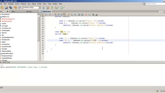
Task: Close the Projects panel
Action: pyautogui.click(x=9, y=11)
